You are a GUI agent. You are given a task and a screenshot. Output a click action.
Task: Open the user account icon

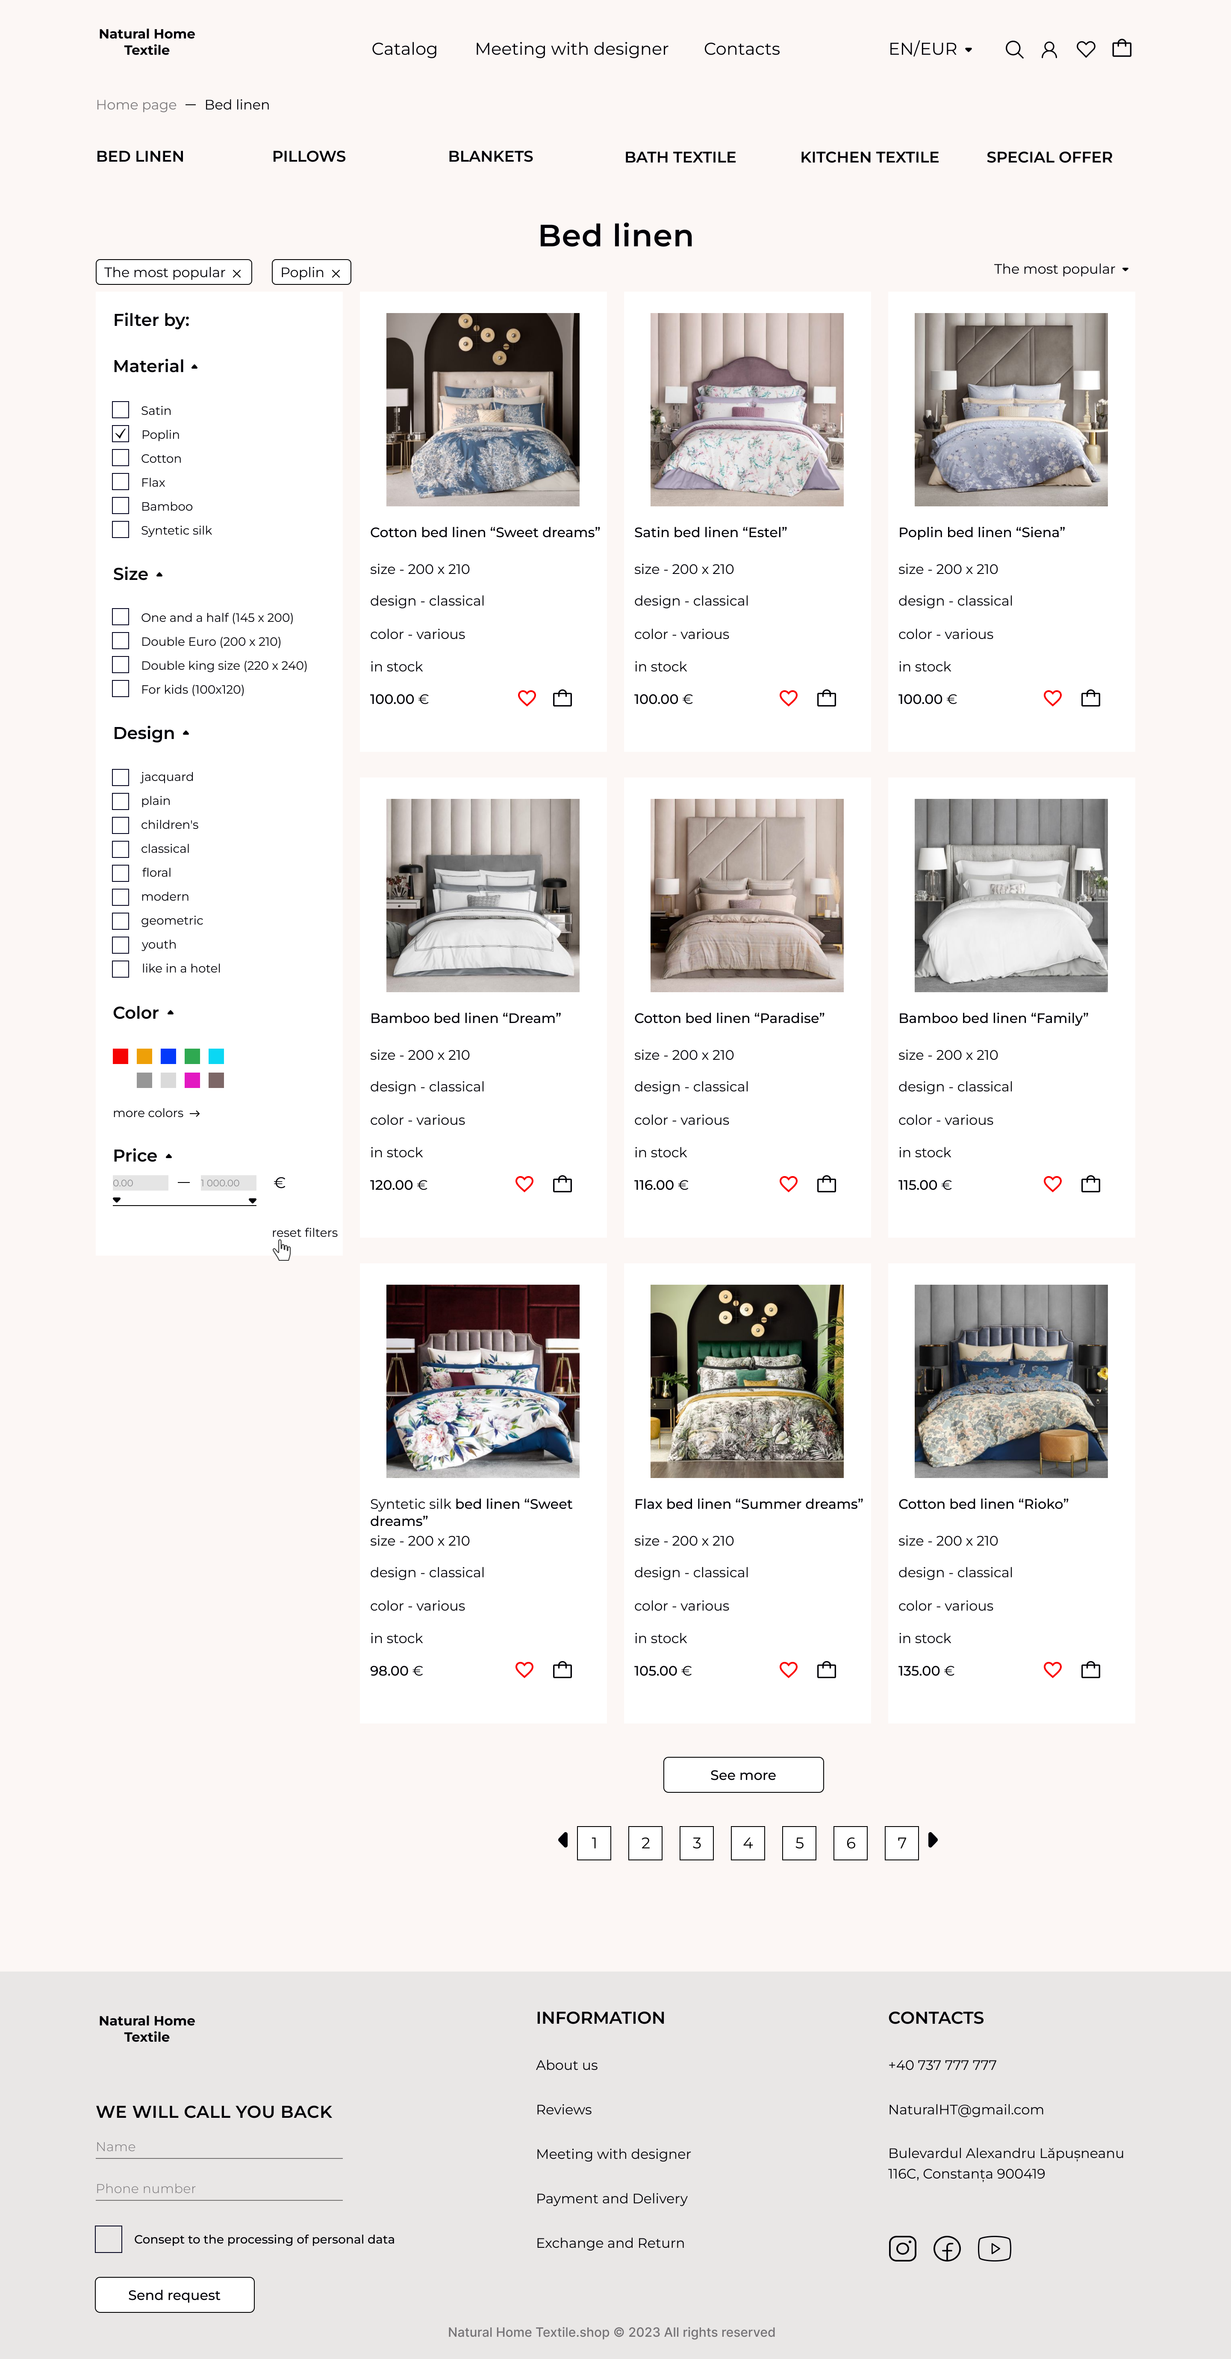1049,50
